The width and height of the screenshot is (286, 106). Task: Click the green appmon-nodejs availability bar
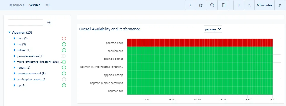click(200, 74)
